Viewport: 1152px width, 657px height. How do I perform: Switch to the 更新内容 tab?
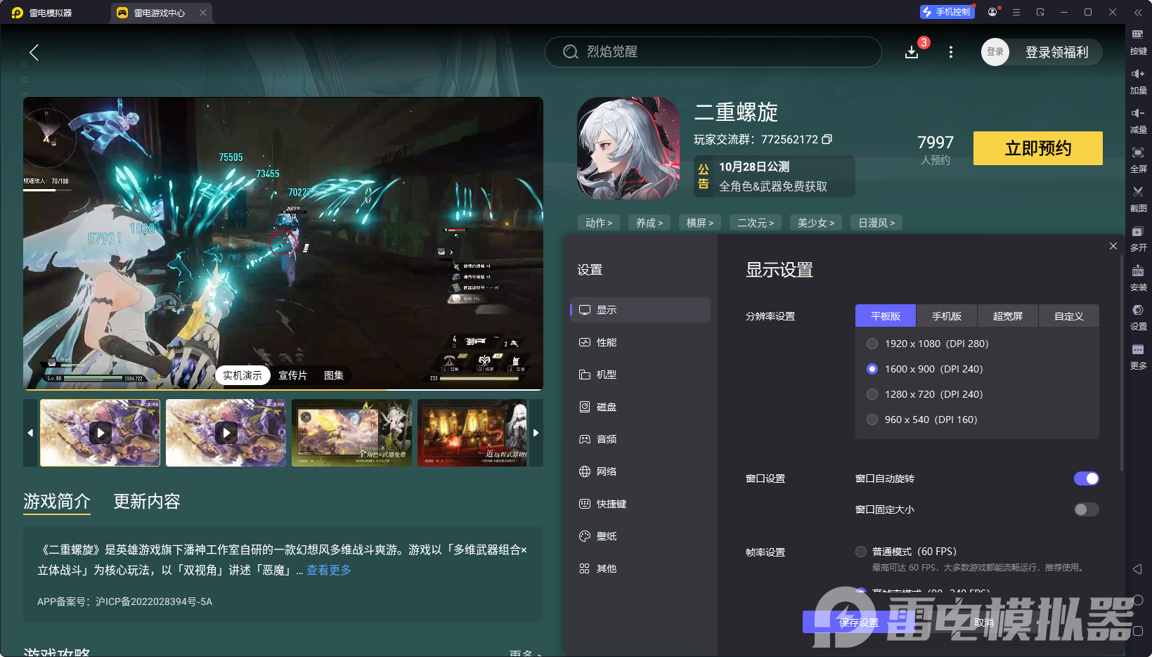pos(146,501)
